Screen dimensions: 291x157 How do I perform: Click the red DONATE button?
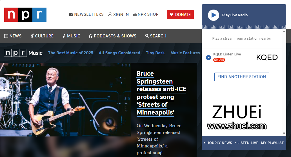pos(180,15)
